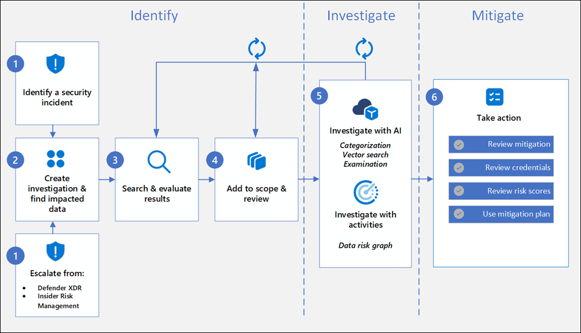Click the cloud cube Investigate with AI icon
Image resolution: width=581 pixels, height=333 pixels.
pos(365,109)
